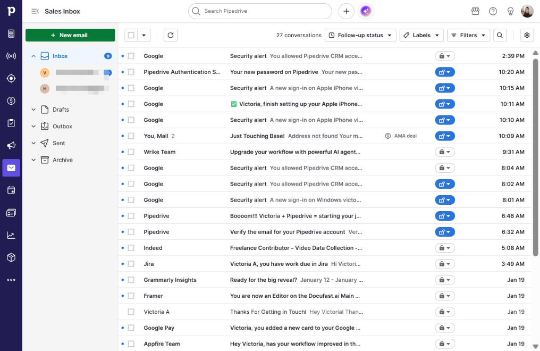Expand the Outbox folder chevron
Image resolution: width=540 pixels, height=351 pixels.
(33, 127)
